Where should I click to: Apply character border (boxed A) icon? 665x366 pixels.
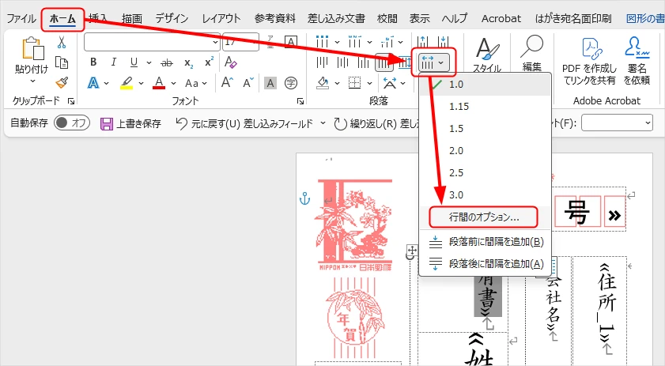click(290, 42)
